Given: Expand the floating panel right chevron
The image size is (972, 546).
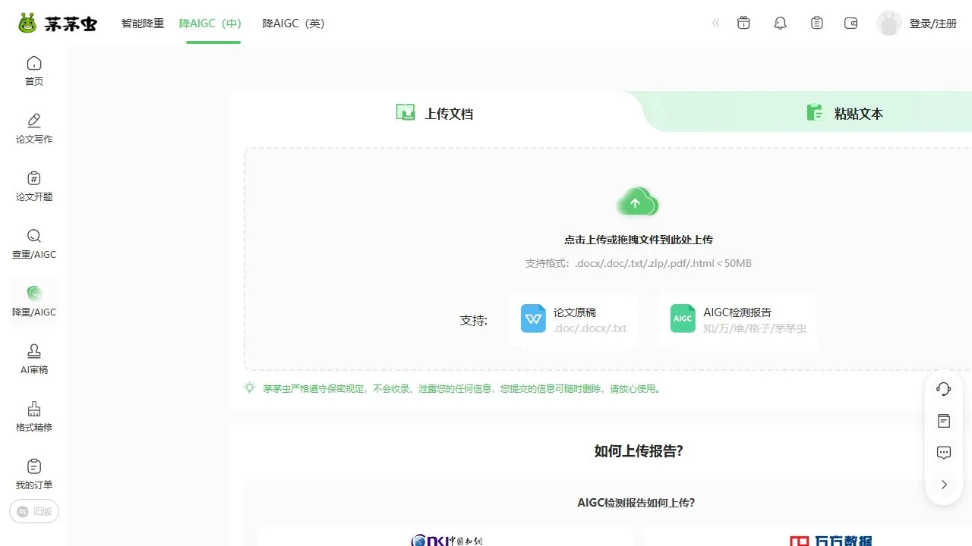Looking at the screenshot, I should (x=944, y=485).
